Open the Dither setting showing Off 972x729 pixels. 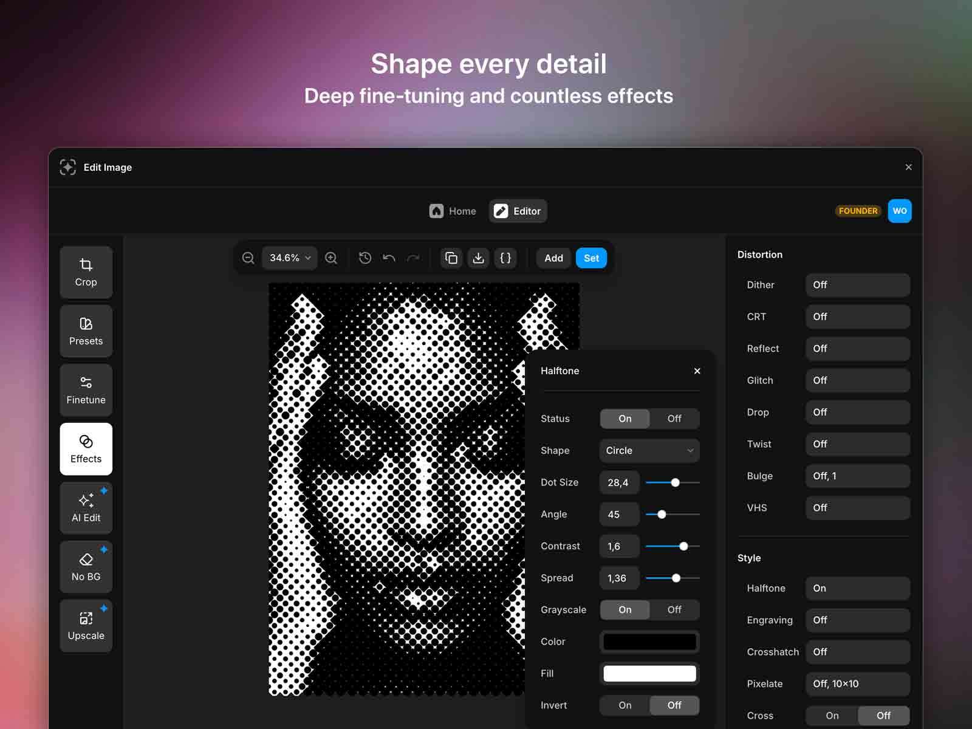857,285
